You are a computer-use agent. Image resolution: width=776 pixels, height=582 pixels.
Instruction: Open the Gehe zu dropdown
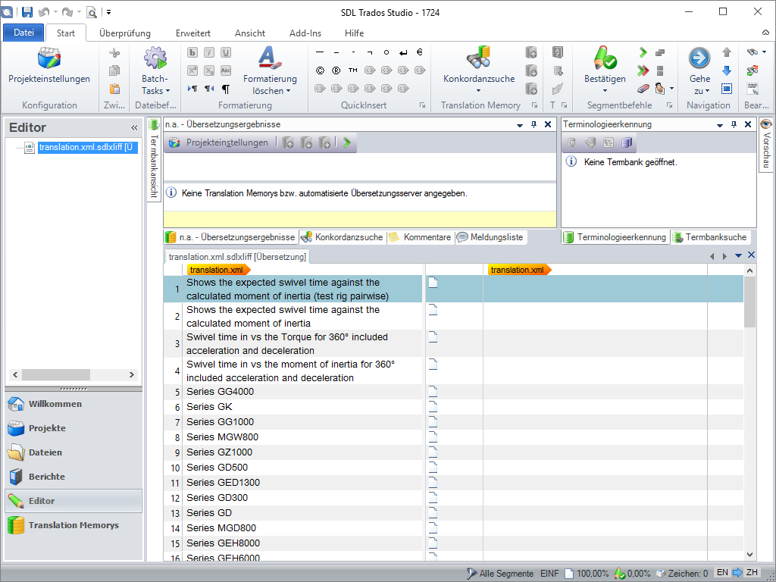[699, 85]
